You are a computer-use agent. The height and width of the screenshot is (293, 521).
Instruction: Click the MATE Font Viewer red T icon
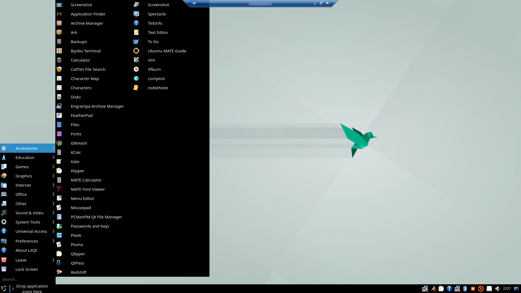(59, 189)
